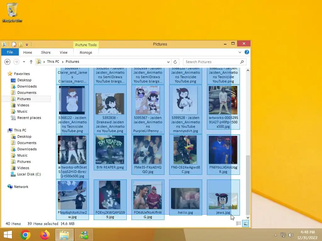Open Music under Favorites
The width and height of the screenshot is (322, 241).
click(22, 111)
